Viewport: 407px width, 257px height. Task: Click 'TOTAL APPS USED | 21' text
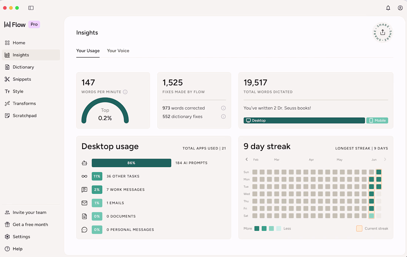pyautogui.click(x=204, y=148)
